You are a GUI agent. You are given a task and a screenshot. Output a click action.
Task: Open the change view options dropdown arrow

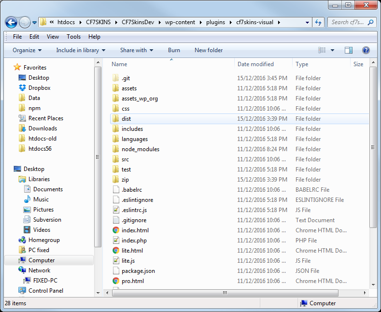point(333,50)
